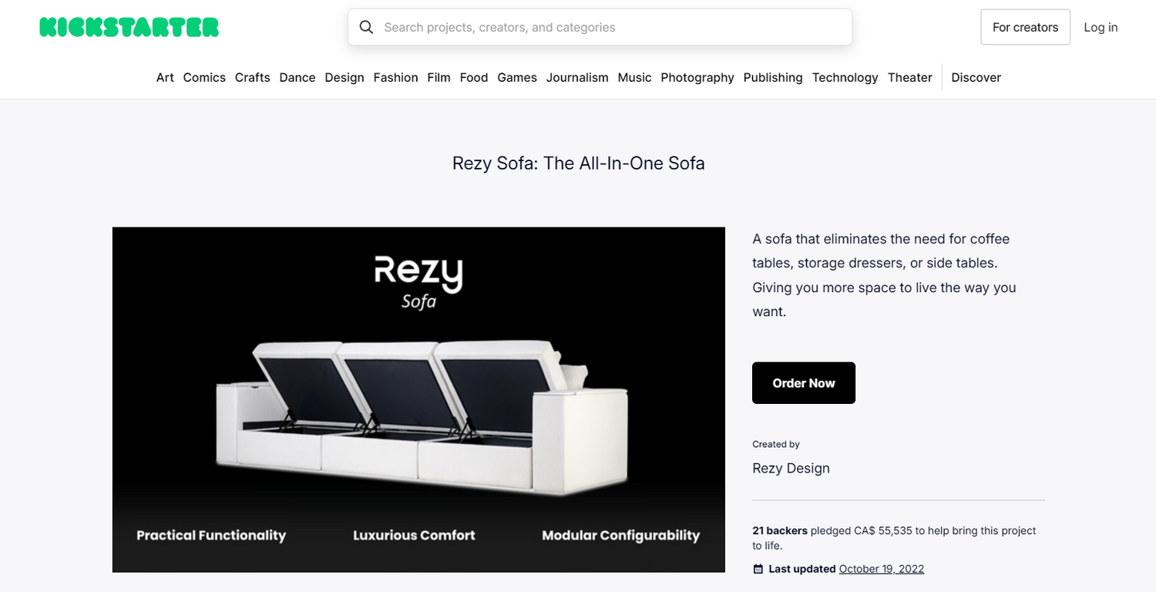Click the Kickstarter logo
The height and width of the screenshot is (592, 1156).
(129, 27)
